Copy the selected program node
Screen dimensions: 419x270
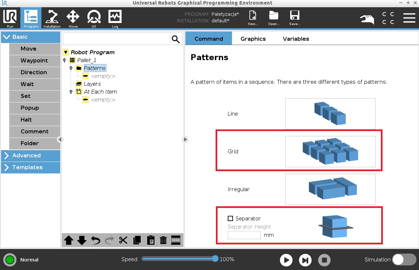(x=137, y=240)
